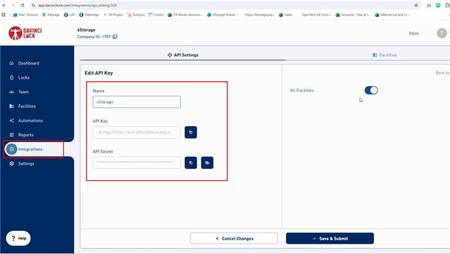Select the API Settings tab

pyautogui.click(x=183, y=55)
